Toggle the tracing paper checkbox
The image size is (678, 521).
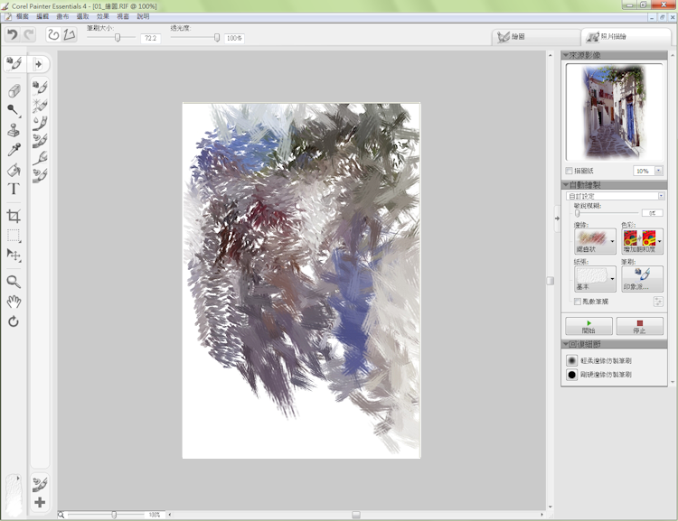click(569, 171)
